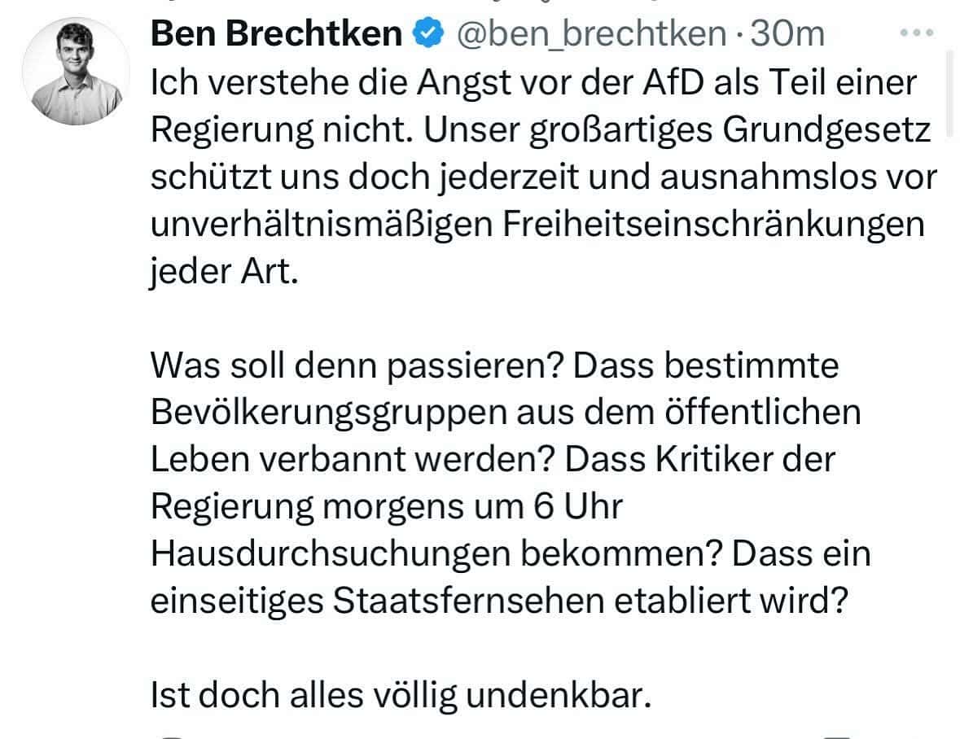This screenshot has height=739, width=960.
Task: Click the 30m post timestamp
Action: coord(787,33)
